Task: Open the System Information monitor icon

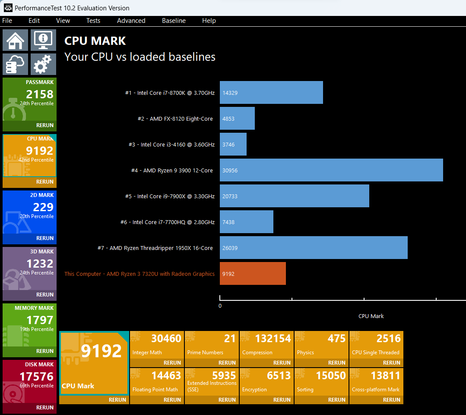Action: coord(43,40)
